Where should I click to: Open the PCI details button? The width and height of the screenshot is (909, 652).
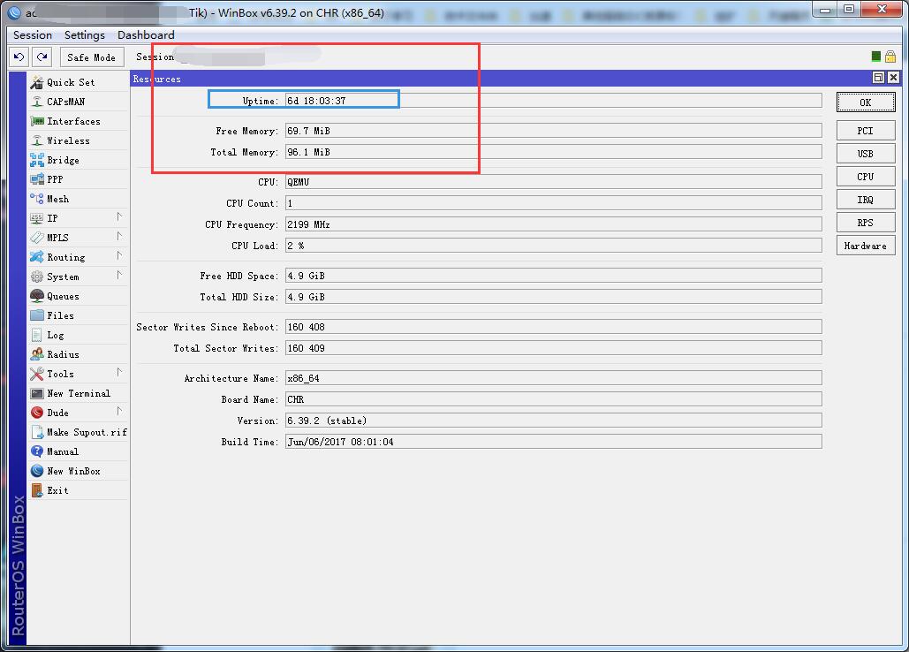pos(866,131)
